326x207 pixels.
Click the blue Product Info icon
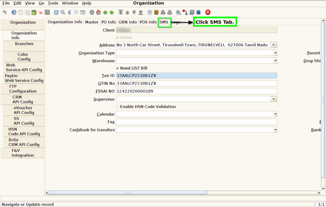pos(199,12)
